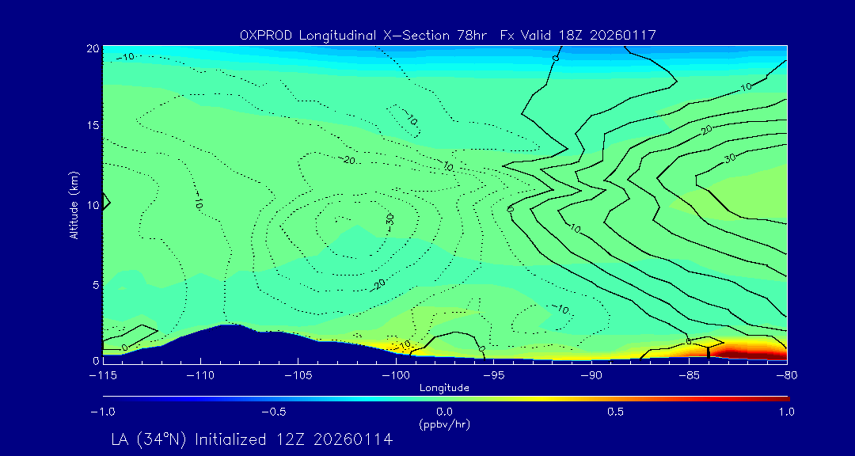Click the -105 longitude tick label
This screenshot has height=456, width=855.
[x=298, y=376]
